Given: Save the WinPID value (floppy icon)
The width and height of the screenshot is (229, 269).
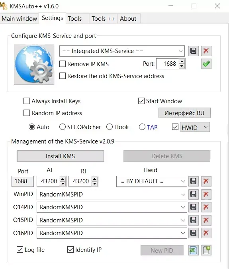Looking at the screenshot, I should pyautogui.click(x=193, y=194).
